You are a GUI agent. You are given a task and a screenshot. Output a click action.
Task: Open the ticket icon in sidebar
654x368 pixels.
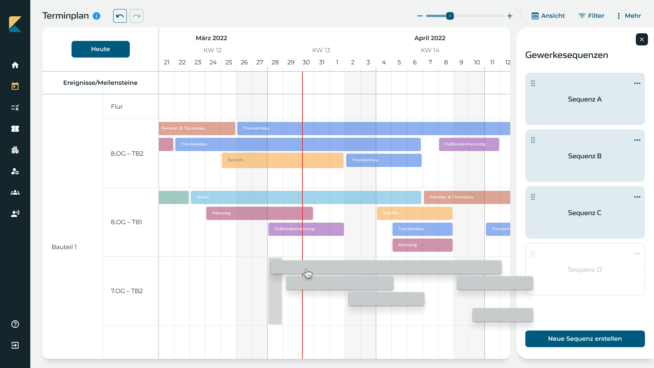[x=15, y=129]
